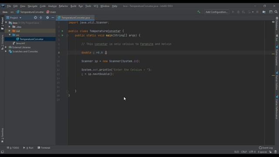This screenshot has height=157, width=279.
Task: Toggle tool window quick-access icon bottom-left
Action: pos(2,152)
